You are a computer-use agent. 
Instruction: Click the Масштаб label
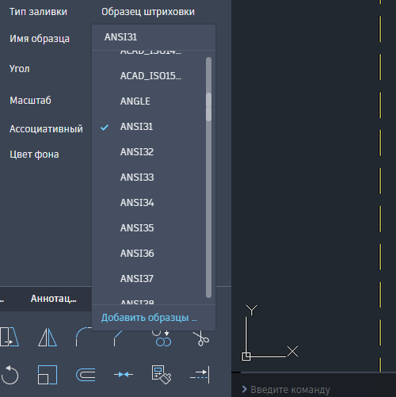[30, 101]
